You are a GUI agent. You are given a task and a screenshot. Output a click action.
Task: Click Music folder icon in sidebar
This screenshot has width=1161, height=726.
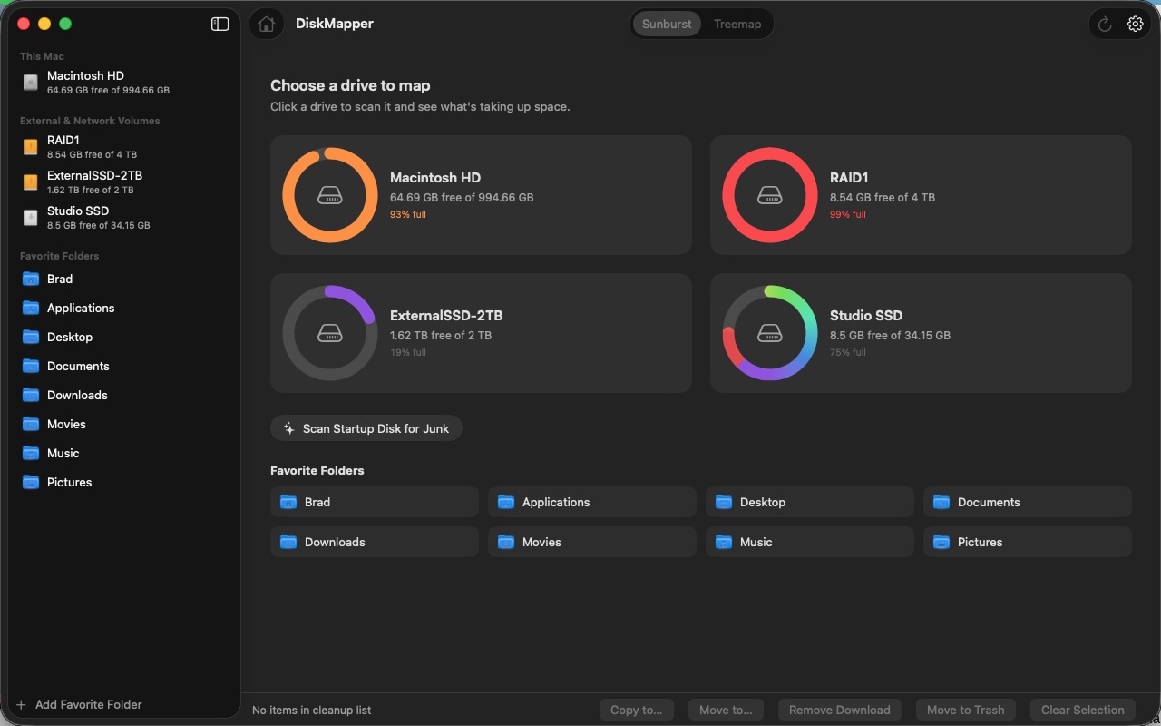pyautogui.click(x=31, y=453)
